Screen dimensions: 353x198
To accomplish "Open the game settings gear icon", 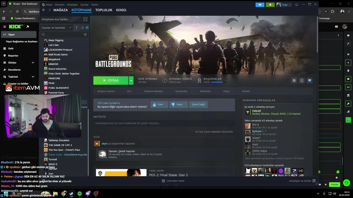I will coord(294,81).
